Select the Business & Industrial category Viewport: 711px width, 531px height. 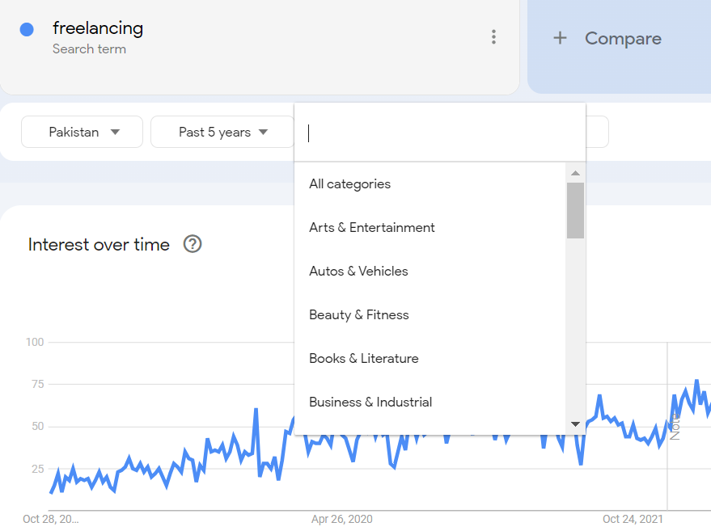coord(370,402)
